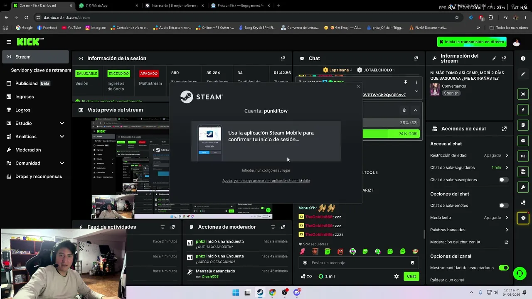Toggle Chat de solo-emotes switch
532x299 pixels.
pyautogui.click(x=503, y=206)
